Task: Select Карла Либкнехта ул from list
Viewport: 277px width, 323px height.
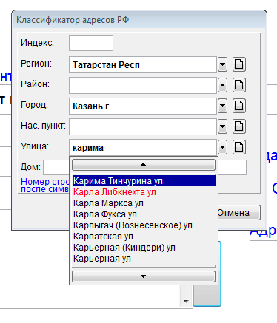Action: point(144,192)
